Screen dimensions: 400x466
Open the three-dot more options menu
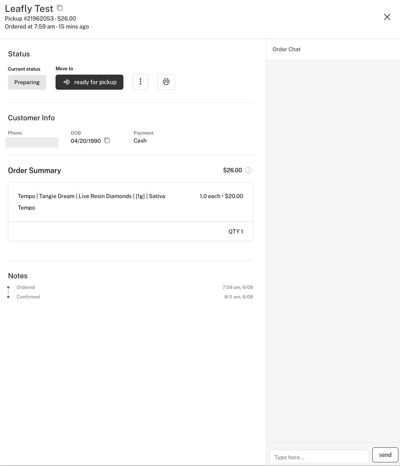coord(140,82)
